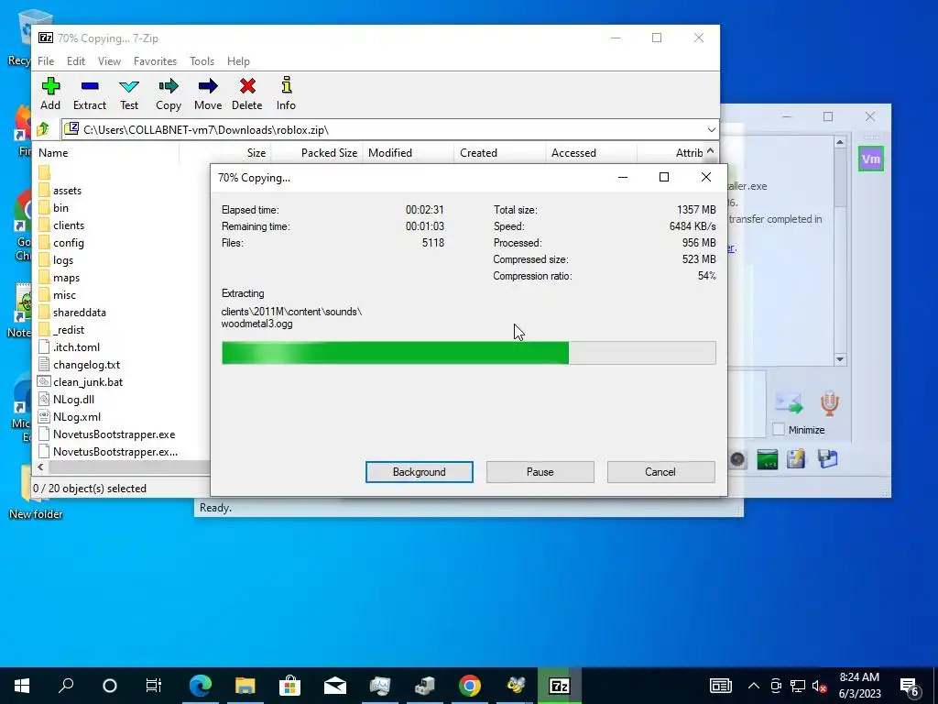Select the assets folder icon
Image resolution: width=938 pixels, height=704 pixels.
click(44, 191)
